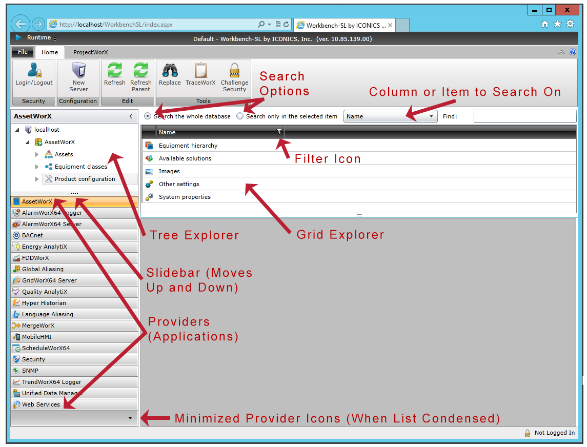Click the filter icon in Name column
This screenshot has width=587, height=447.
click(279, 132)
